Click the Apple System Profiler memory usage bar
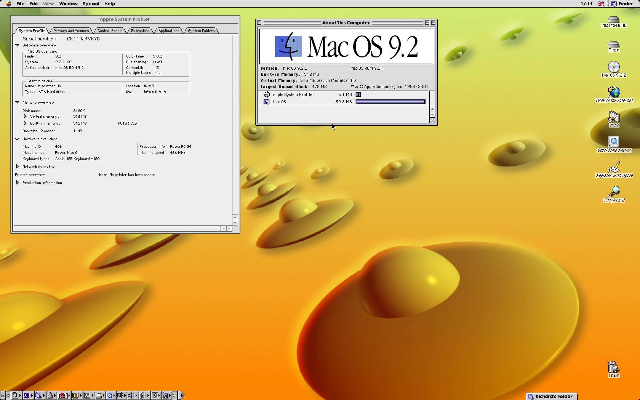The image size is (640, 400). coord(358,94)
